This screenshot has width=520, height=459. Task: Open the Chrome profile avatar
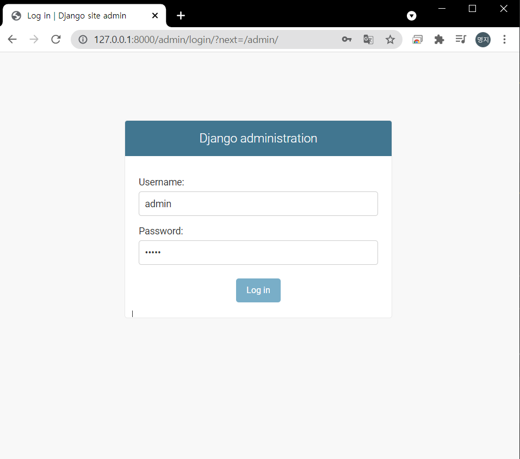[483, 40]
